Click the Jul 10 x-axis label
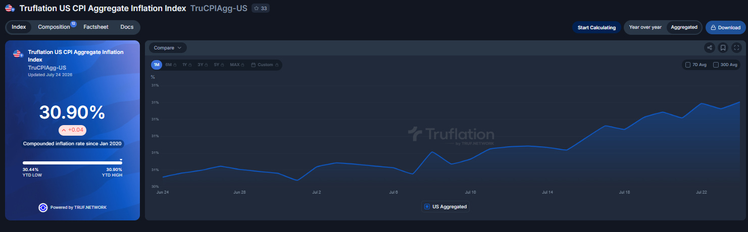Image resolution: width=748 pixels, height=232 pixels. click(470, 192)
